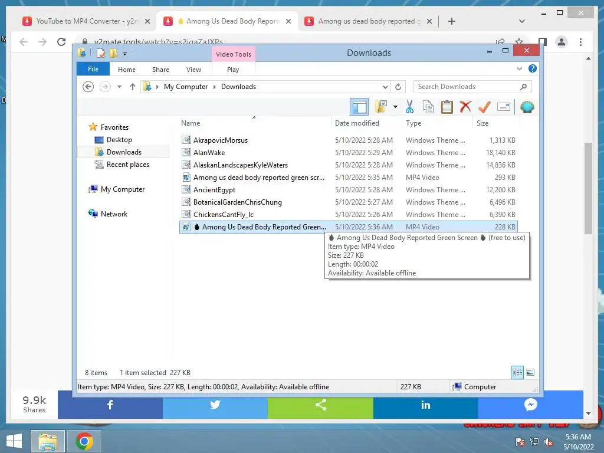This screenshot has width=604, height=453.
Task: Open dropdown arrow beside folder options icon
Action: (395, 107)
